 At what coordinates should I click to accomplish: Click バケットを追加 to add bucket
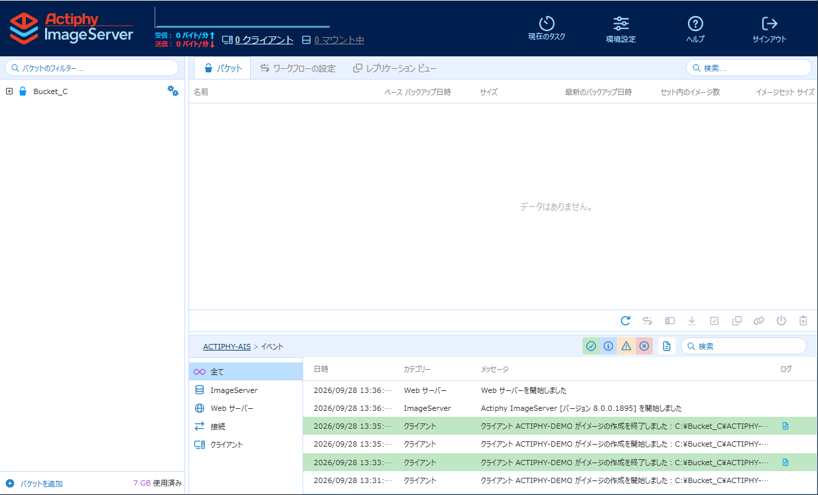pos(34,484)
